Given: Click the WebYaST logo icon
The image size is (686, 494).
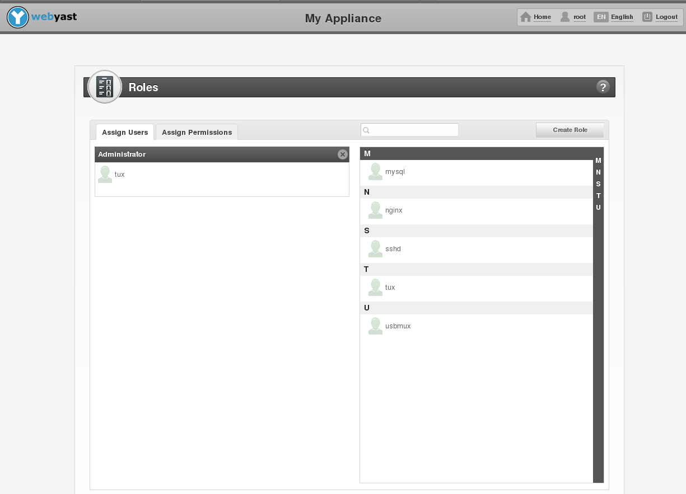Looking at the screenshot, I should [x=18, y=17].
